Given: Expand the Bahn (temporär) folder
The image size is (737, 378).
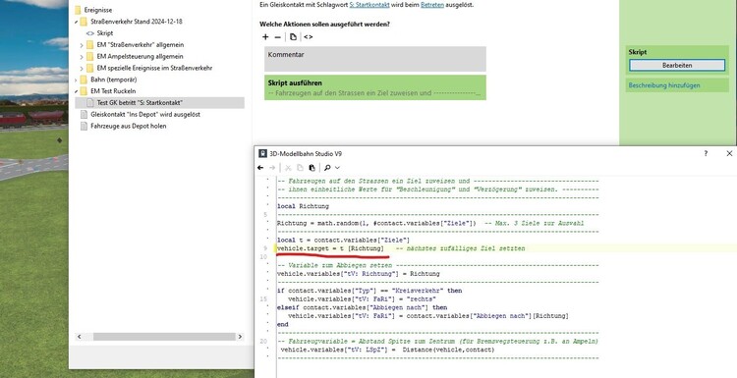Looking at the screenshot, I should point(76,80).
